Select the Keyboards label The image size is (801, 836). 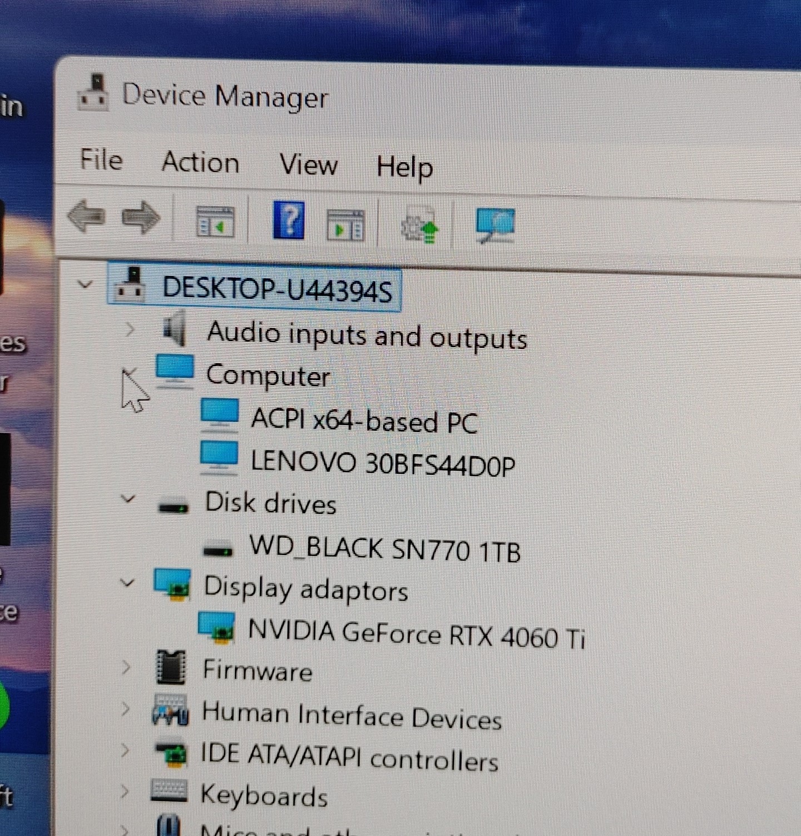point(264,796)
